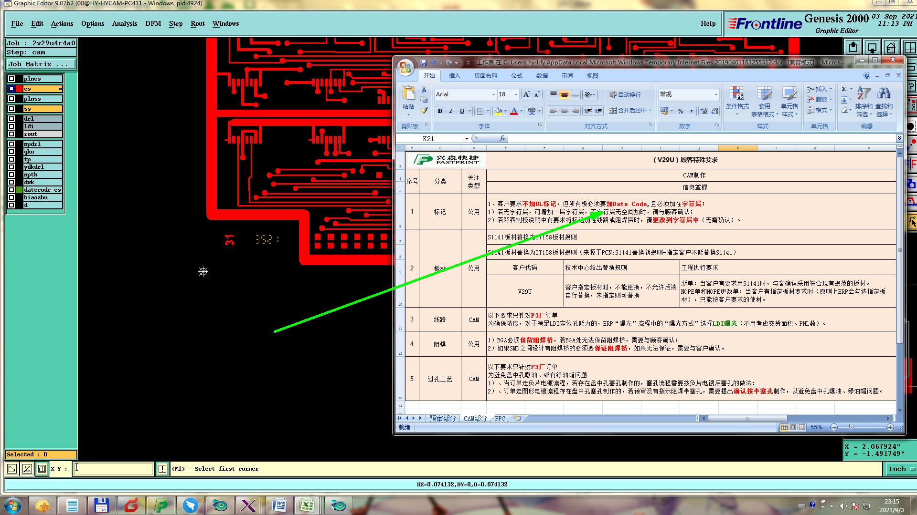Switch to Excel 插入 ribbon tab
The width and height of the screenshot is (917, 515).
tap(454, 75)
